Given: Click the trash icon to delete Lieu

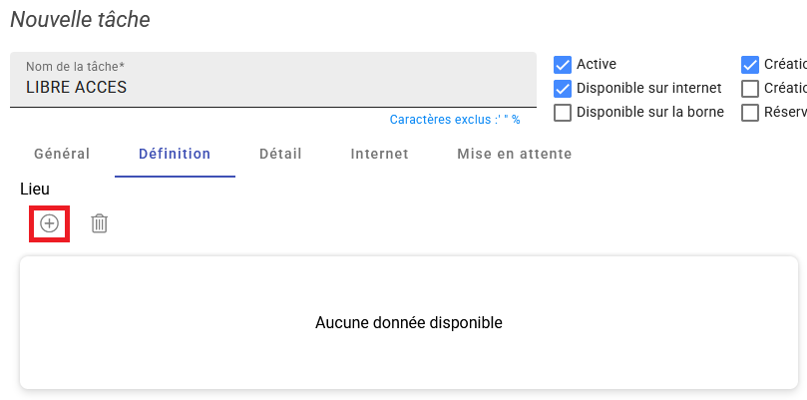Looking at the screenshot, I should click(100, 223).
